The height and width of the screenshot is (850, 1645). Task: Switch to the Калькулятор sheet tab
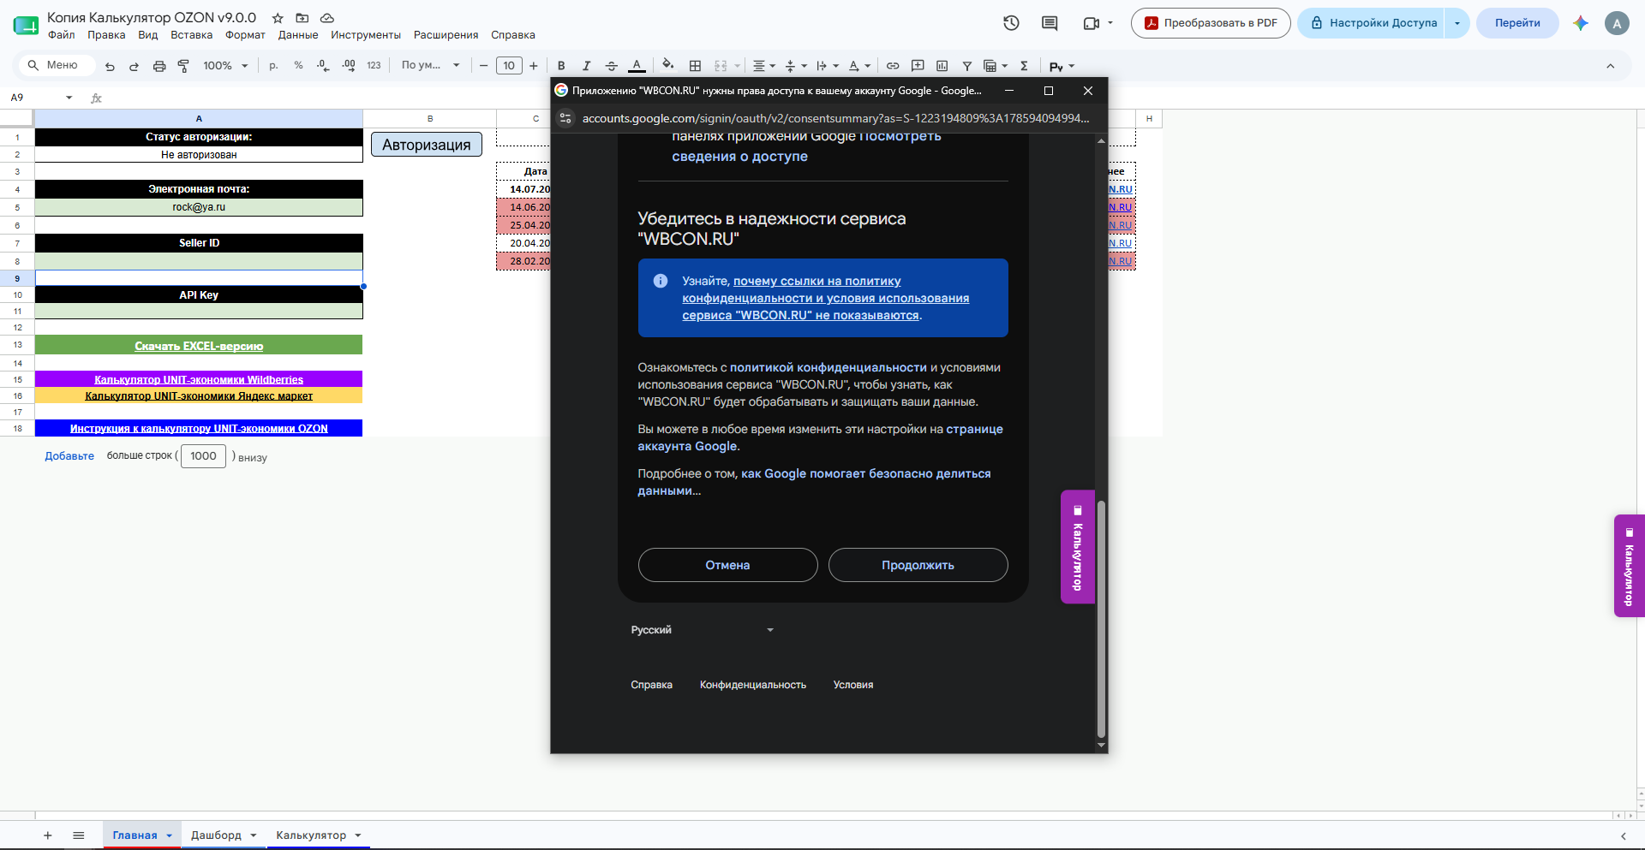318,835
